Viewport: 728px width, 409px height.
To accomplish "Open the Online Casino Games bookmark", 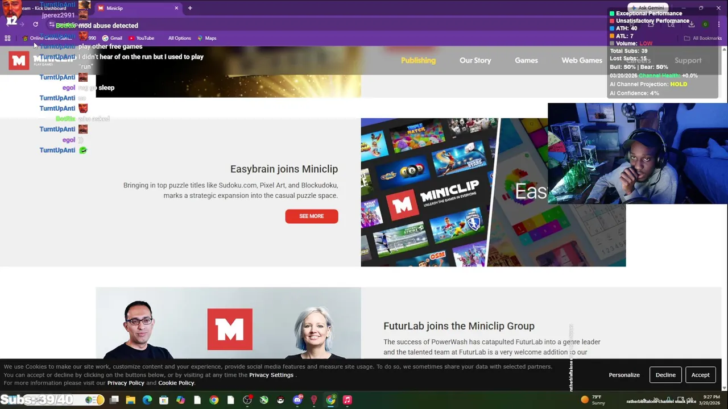I will (47, 38).
